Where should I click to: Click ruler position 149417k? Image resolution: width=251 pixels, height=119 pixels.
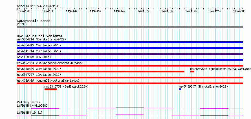(144, 11)
